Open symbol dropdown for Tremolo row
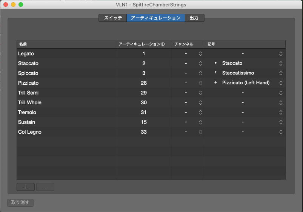303x212 pixels. click(281, 113)
